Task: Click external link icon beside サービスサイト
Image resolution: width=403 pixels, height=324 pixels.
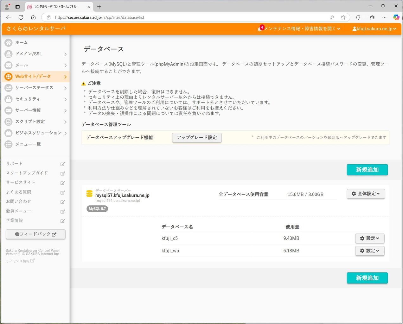Action: pos(63,183)
